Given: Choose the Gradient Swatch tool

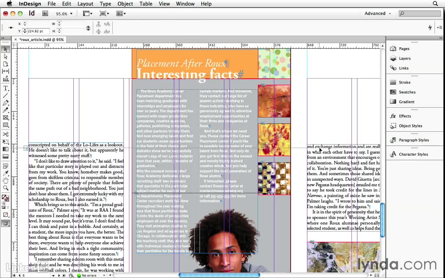Looking at the screenshot, I should (x=6, y=149).
